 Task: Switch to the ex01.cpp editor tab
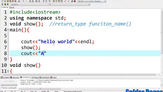[5, 7]
